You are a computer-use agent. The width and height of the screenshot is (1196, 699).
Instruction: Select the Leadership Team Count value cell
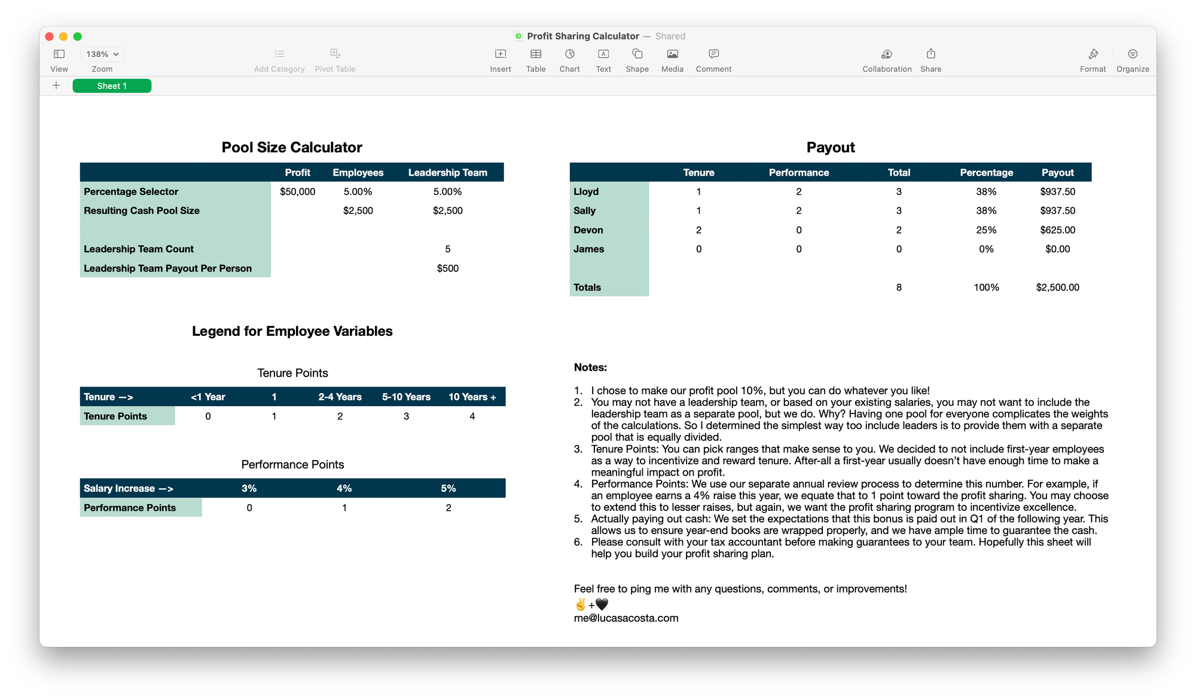tap(447, 249)
